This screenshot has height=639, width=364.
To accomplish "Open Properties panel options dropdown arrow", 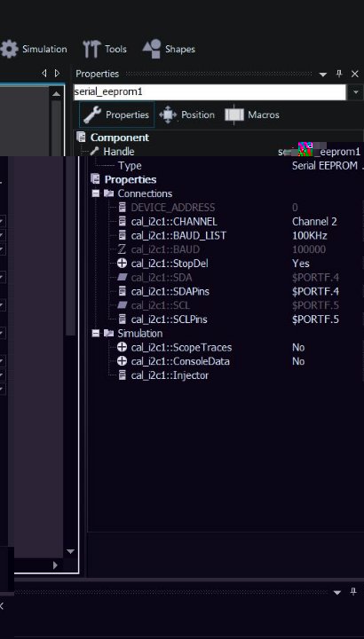I will [x=323, y=75].
